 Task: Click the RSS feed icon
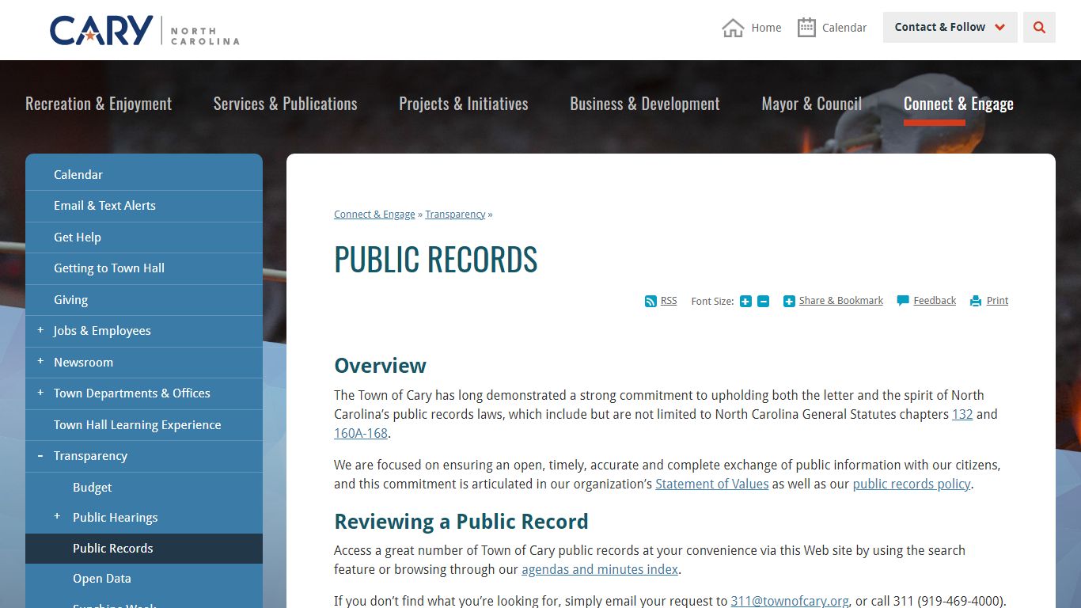[x=650, y=301]
